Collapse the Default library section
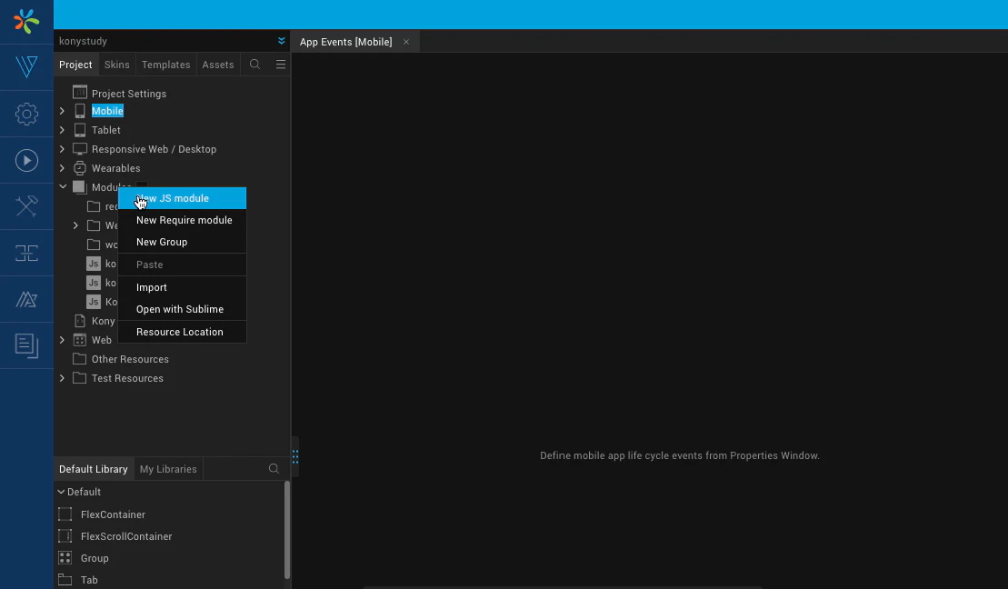1008x589 pixels. point(61,492)
